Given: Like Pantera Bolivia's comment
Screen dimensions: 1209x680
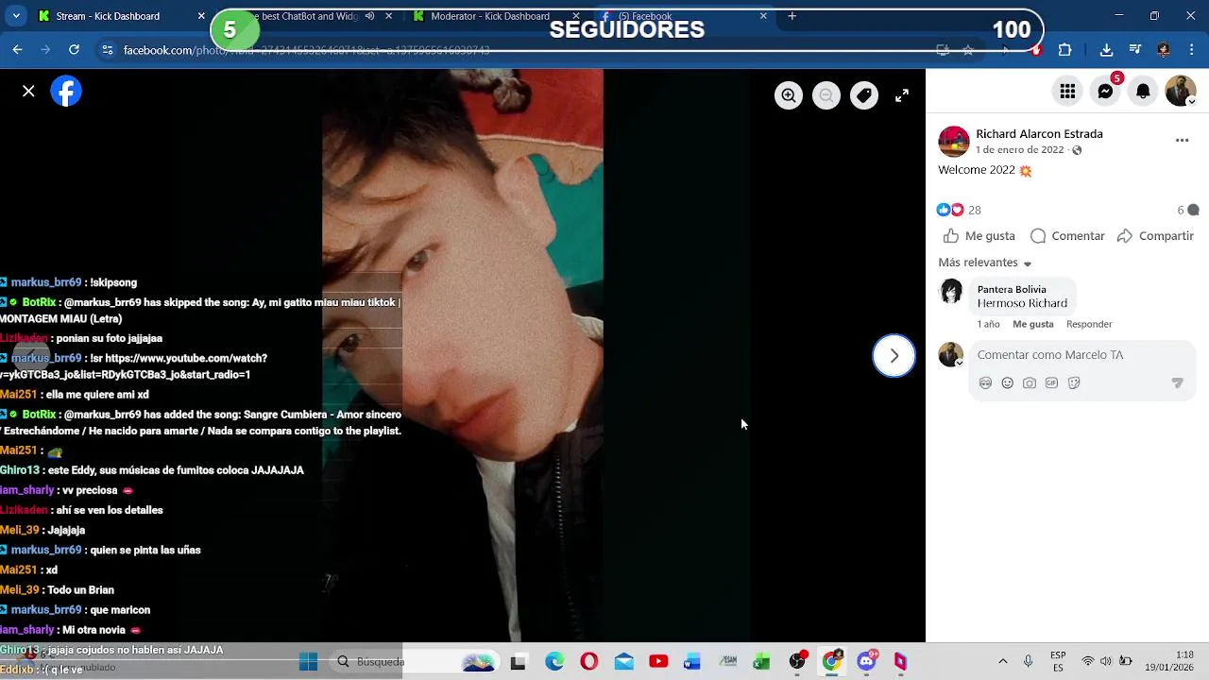Looking at the screenshot, I should click(x=1032, y=324).
